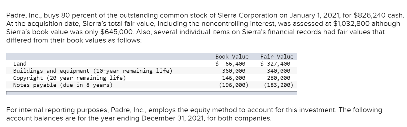The height and width of the screenshot is (127, 407).
Task: Select the Land row label
Action: 20,64
